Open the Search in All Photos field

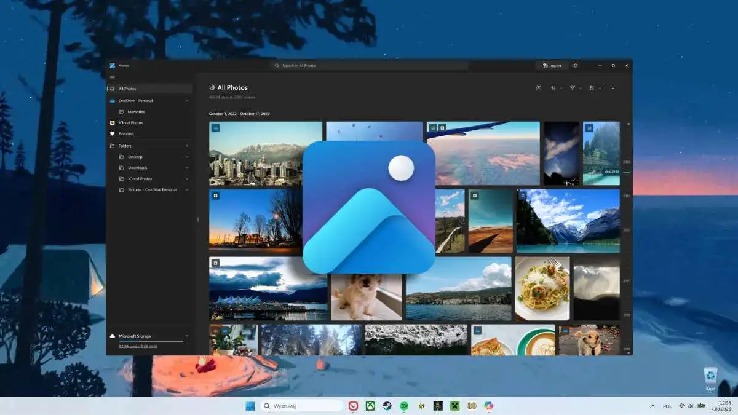tap(369, 66)
